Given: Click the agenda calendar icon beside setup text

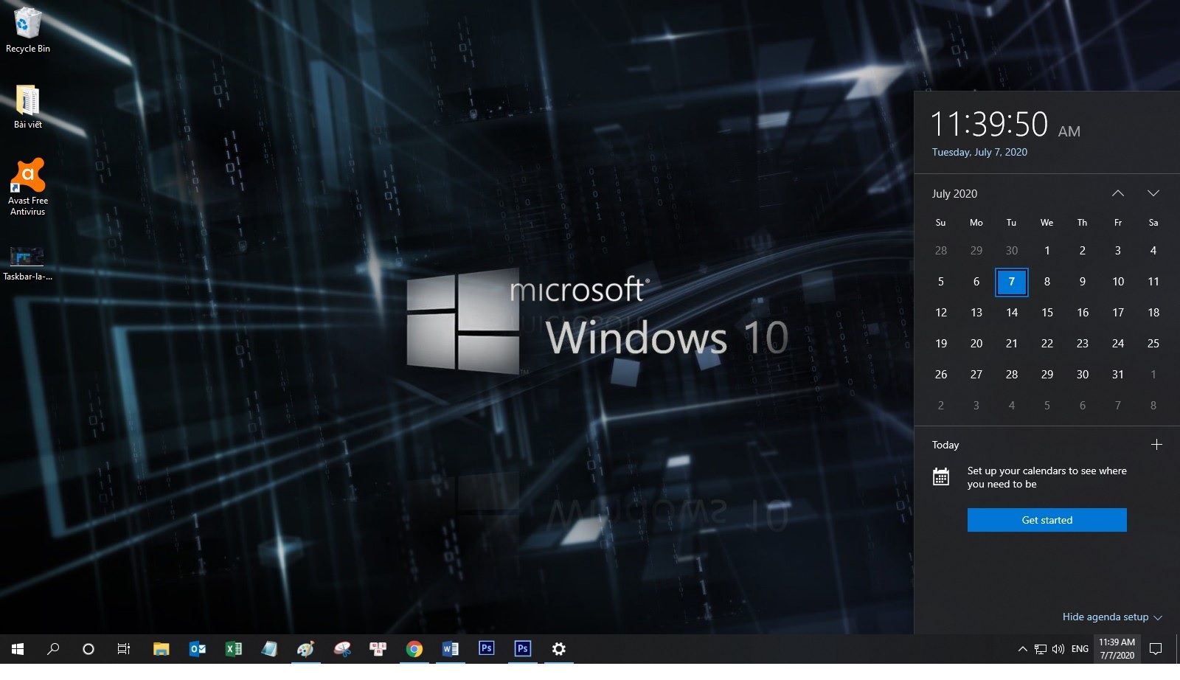Looking at the screenshot, I should 941,476.
